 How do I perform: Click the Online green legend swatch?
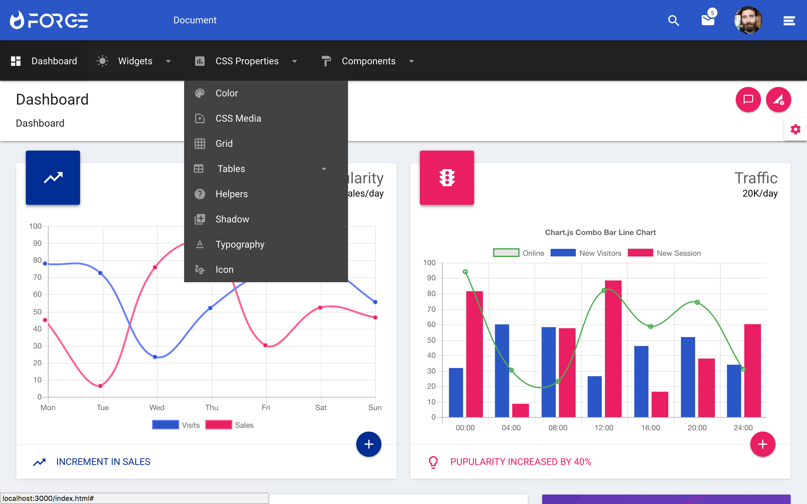point(506,253)
